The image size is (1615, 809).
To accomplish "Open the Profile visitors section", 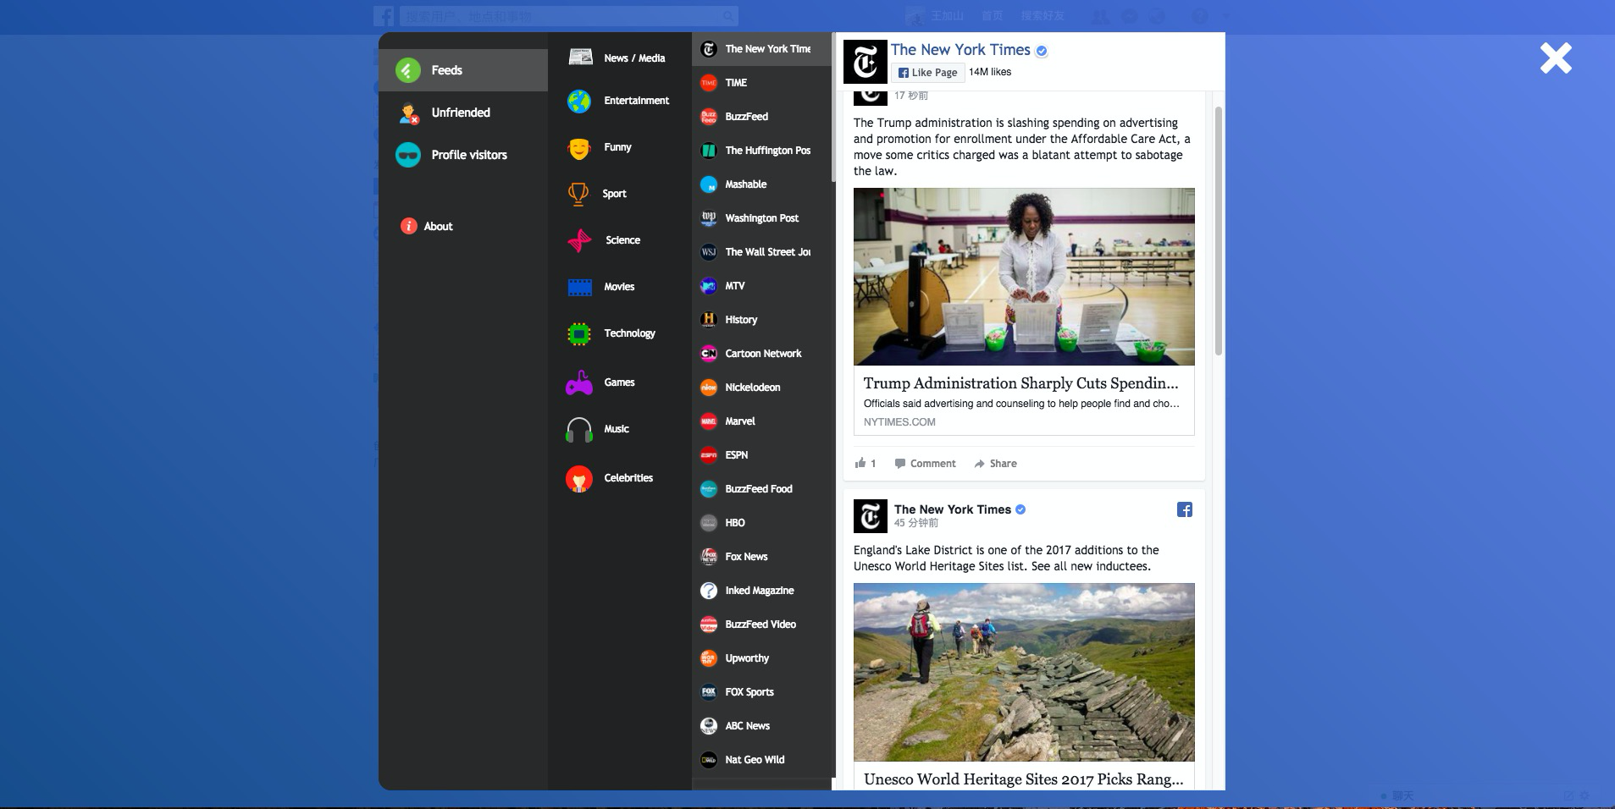I will tap(463, 155).
